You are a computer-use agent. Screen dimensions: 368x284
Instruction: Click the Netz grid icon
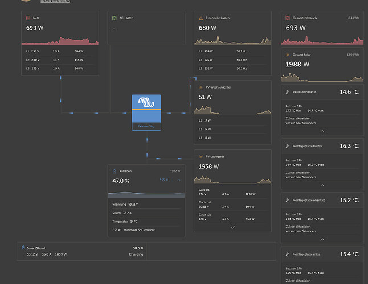(x=28, y=18)
